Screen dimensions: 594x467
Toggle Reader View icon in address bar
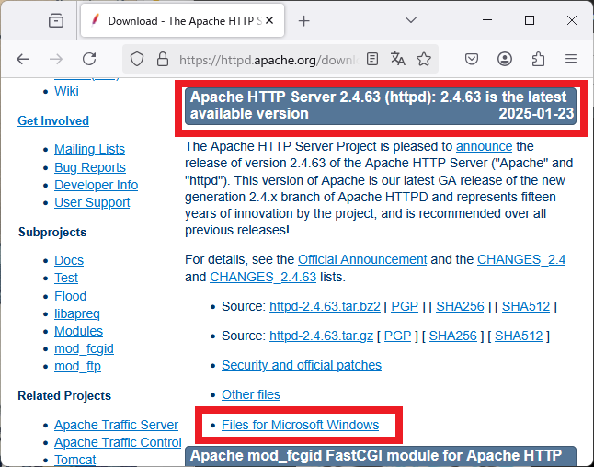(372, 59)
